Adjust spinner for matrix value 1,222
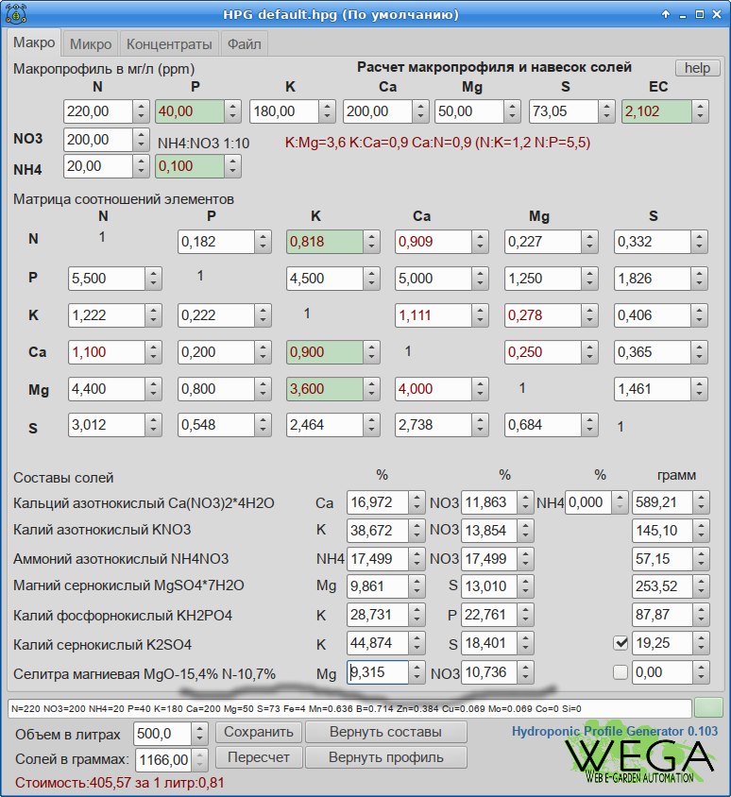Viewport: 731px width, 797px height. pyautogui.click(x=154, y=315)
